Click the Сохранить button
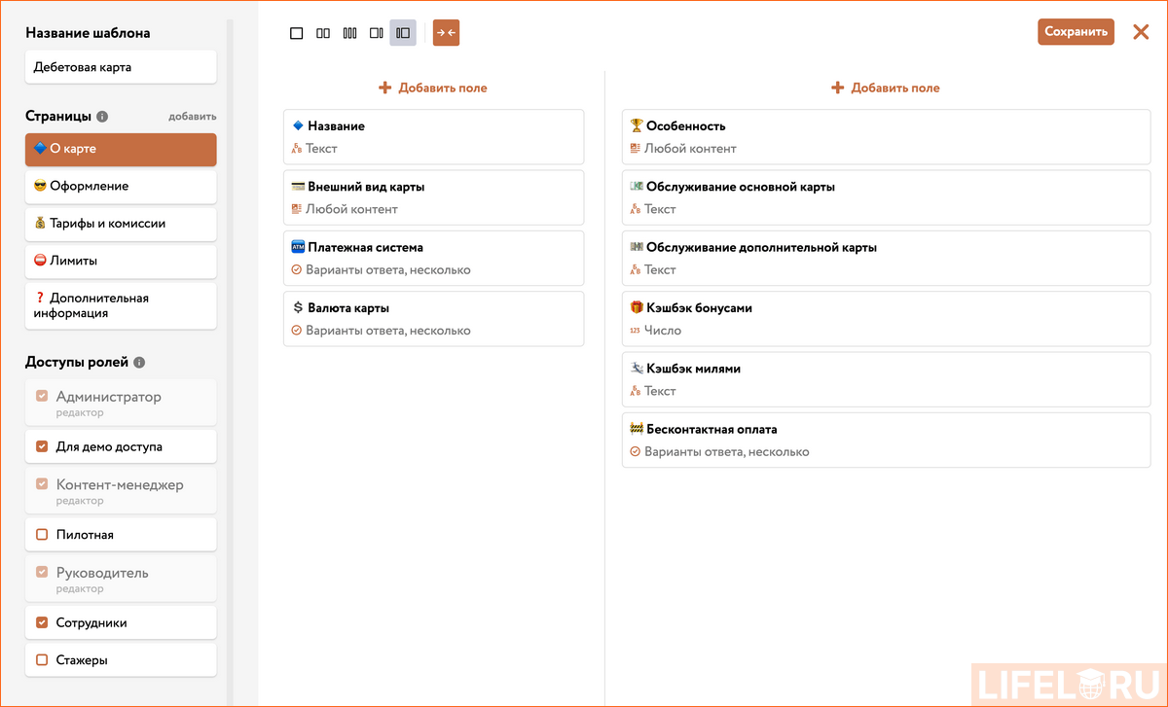This screenshot has height=707, width=1168. 1076,31
